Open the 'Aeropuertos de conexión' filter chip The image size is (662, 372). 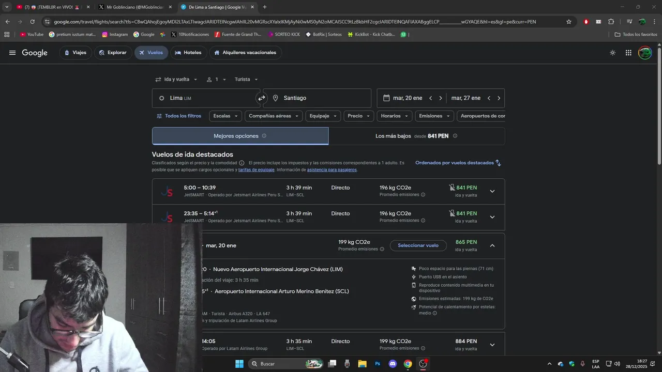481,116
